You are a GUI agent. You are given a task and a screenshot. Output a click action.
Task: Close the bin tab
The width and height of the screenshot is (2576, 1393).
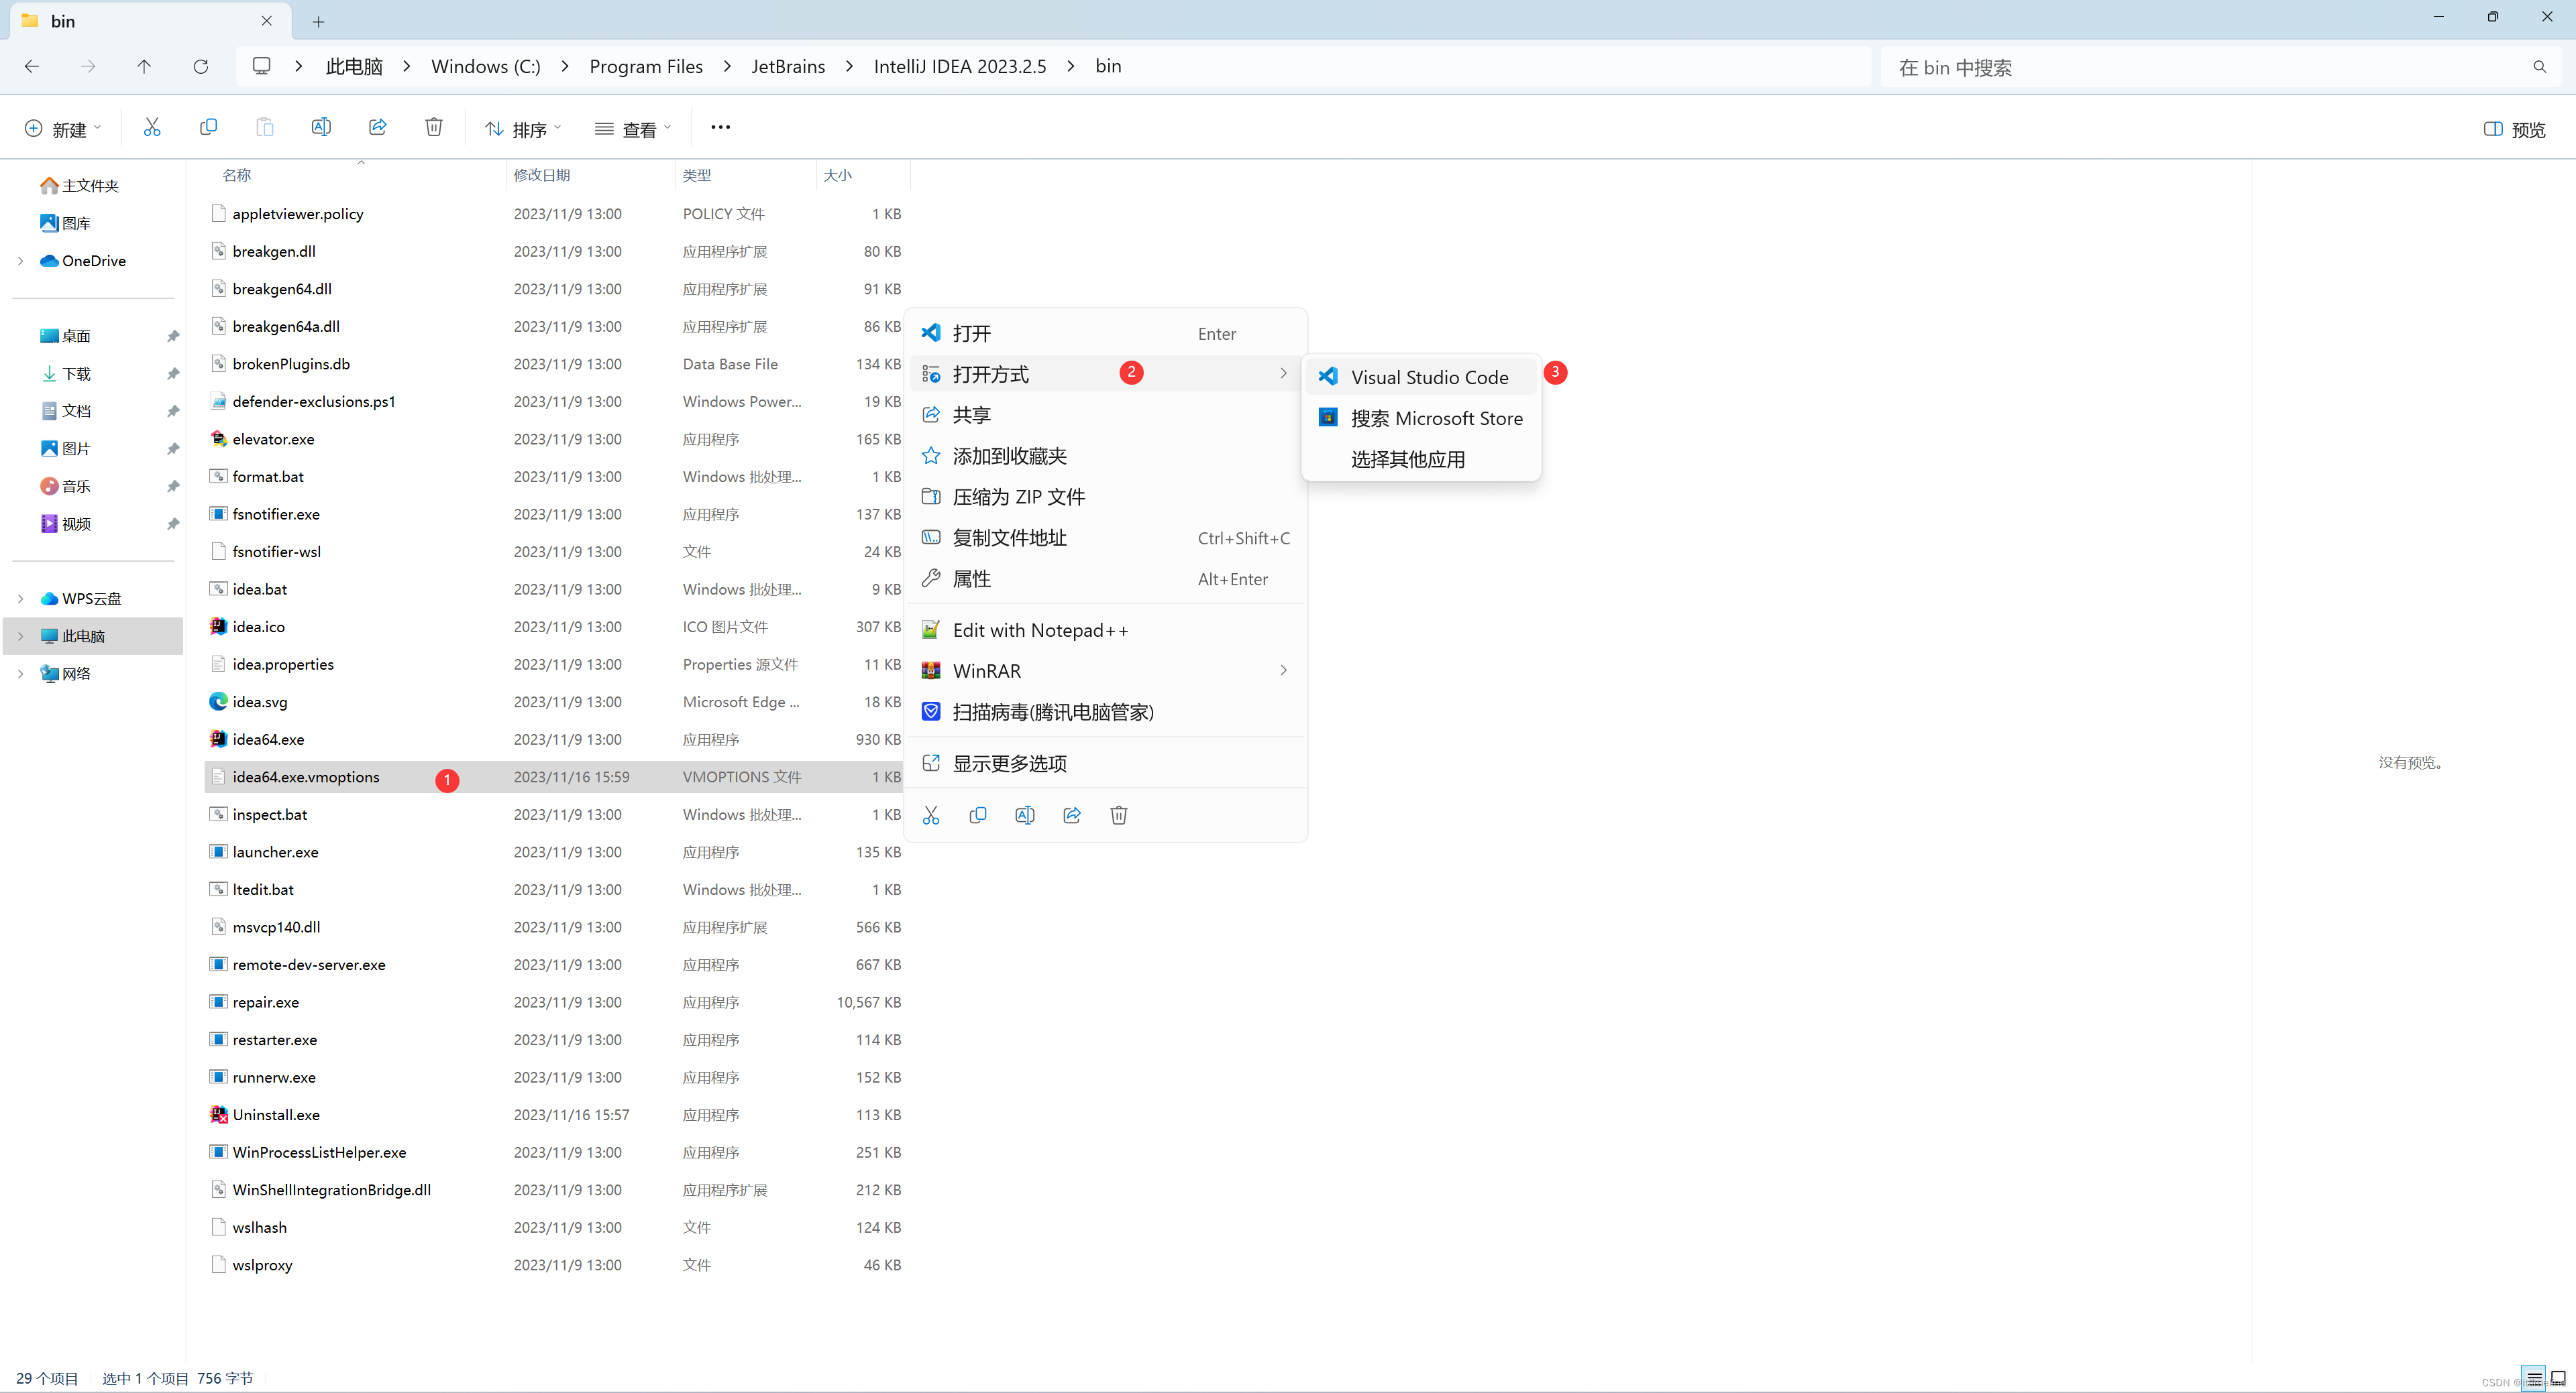click(x=266, y=21)
